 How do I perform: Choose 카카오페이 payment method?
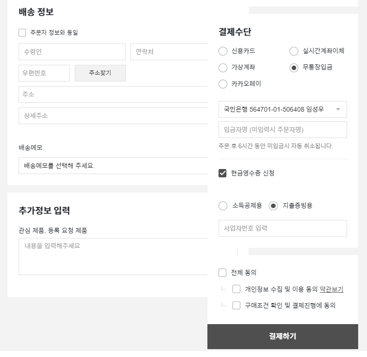coord(223,84)
